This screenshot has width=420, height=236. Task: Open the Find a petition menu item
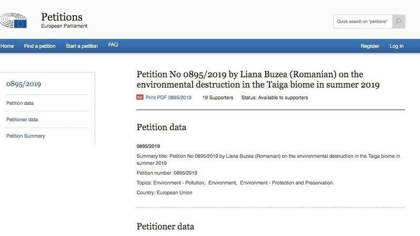click(x=40, y=46)
